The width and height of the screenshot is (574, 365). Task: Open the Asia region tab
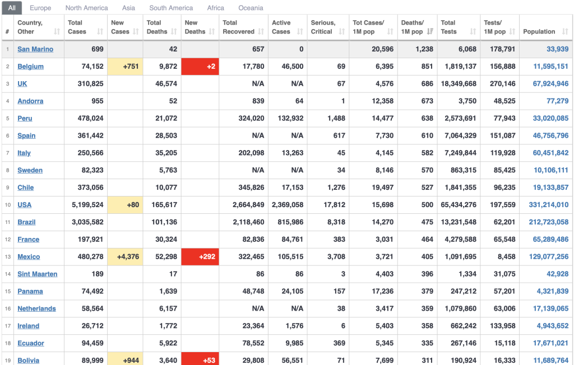(x=128, y=8)
